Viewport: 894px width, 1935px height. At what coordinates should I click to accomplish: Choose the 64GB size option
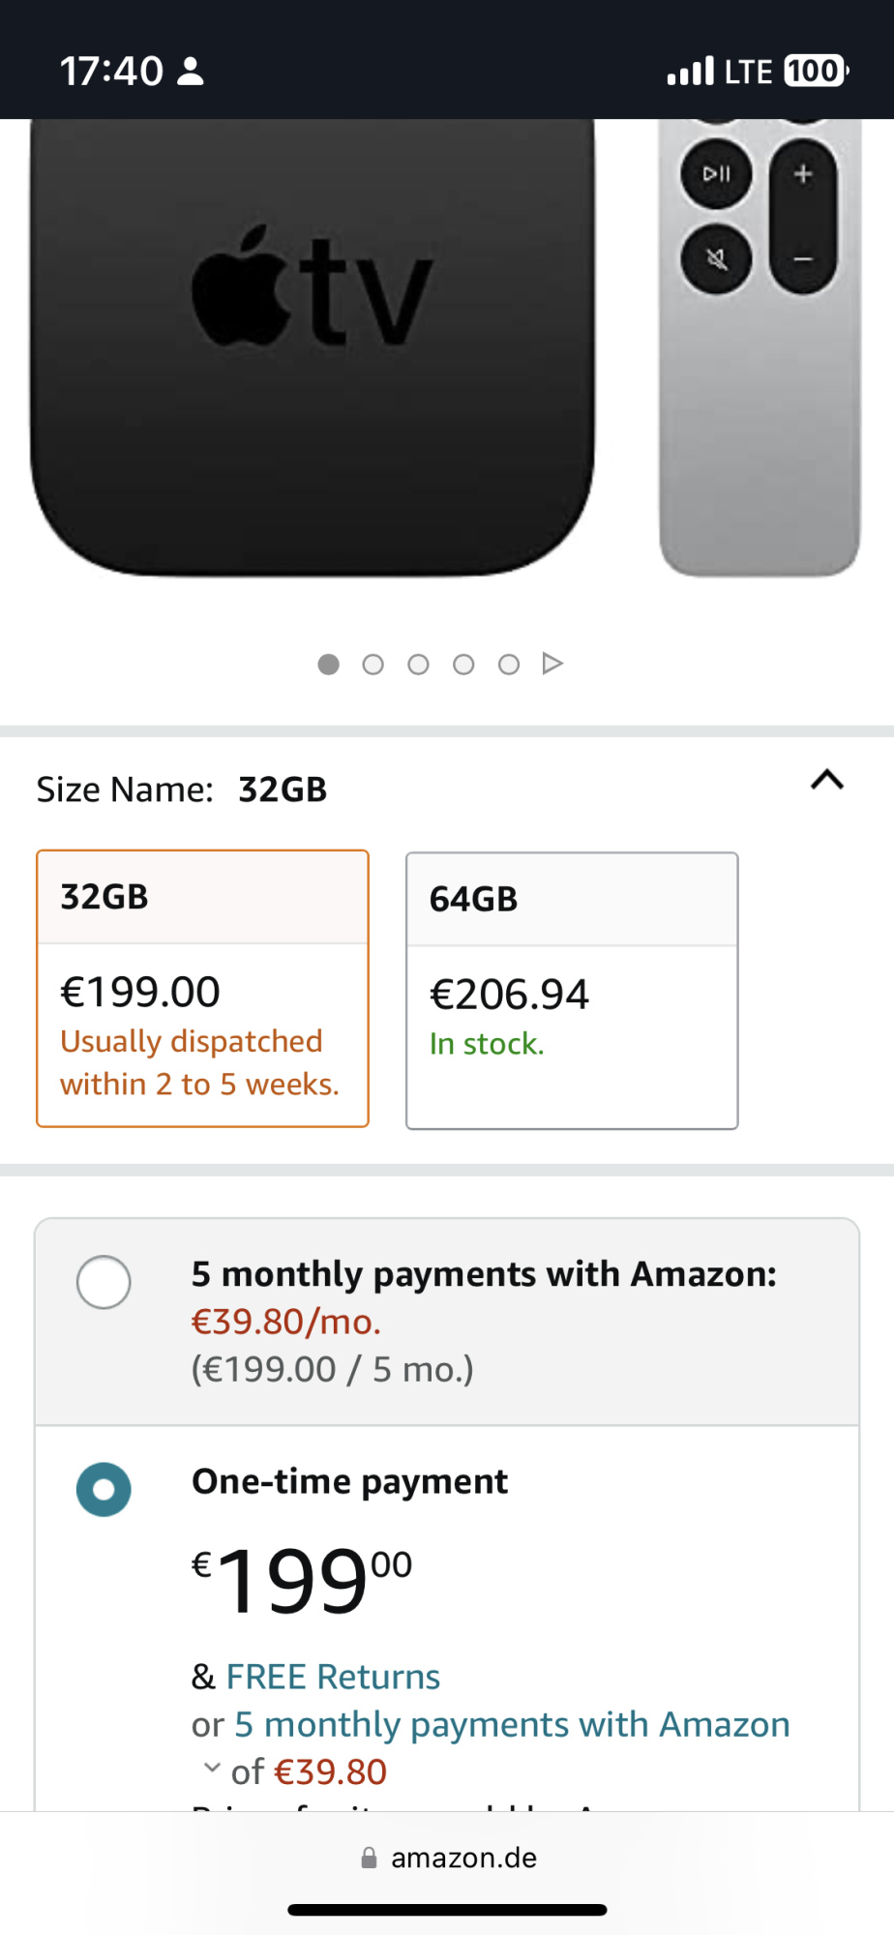[572, 990]
